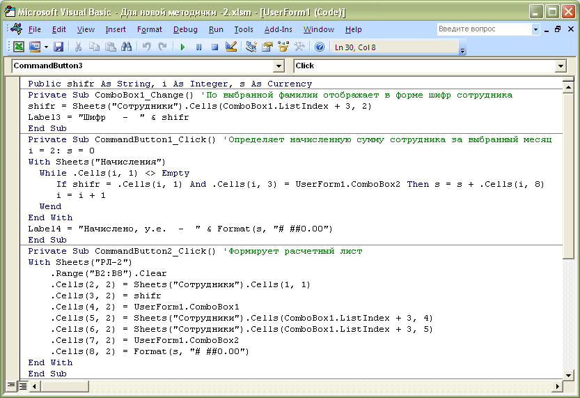Open Project Explorer icon
The width and height of the screenshot is (580, 398).
pos(251,47)
